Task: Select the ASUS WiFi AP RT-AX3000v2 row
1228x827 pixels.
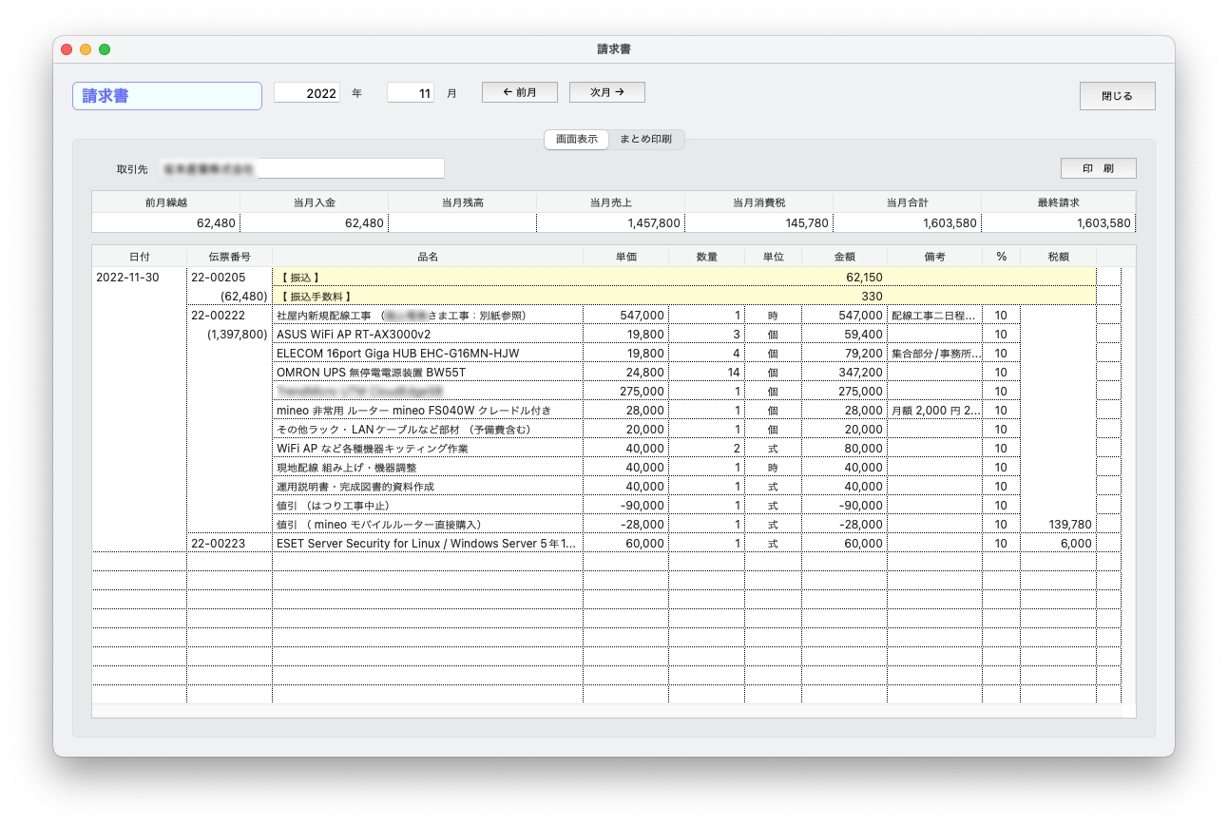Action: click(x=428, y=334)
